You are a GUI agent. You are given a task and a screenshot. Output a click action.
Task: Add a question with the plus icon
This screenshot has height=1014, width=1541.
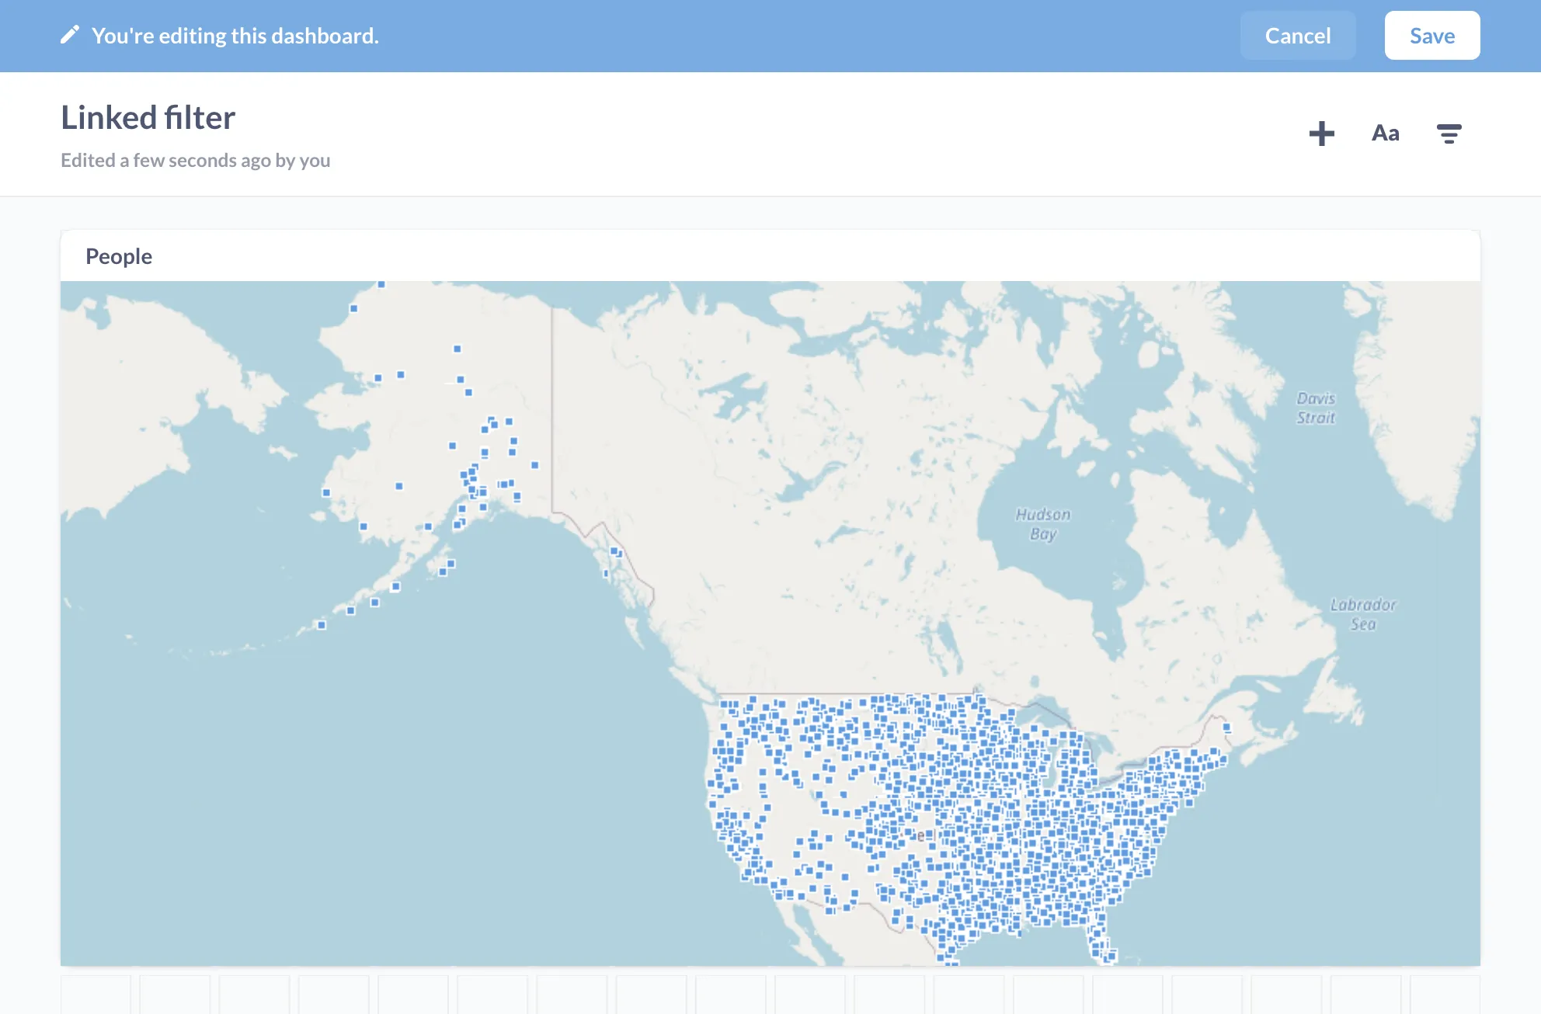point(1321,134)
